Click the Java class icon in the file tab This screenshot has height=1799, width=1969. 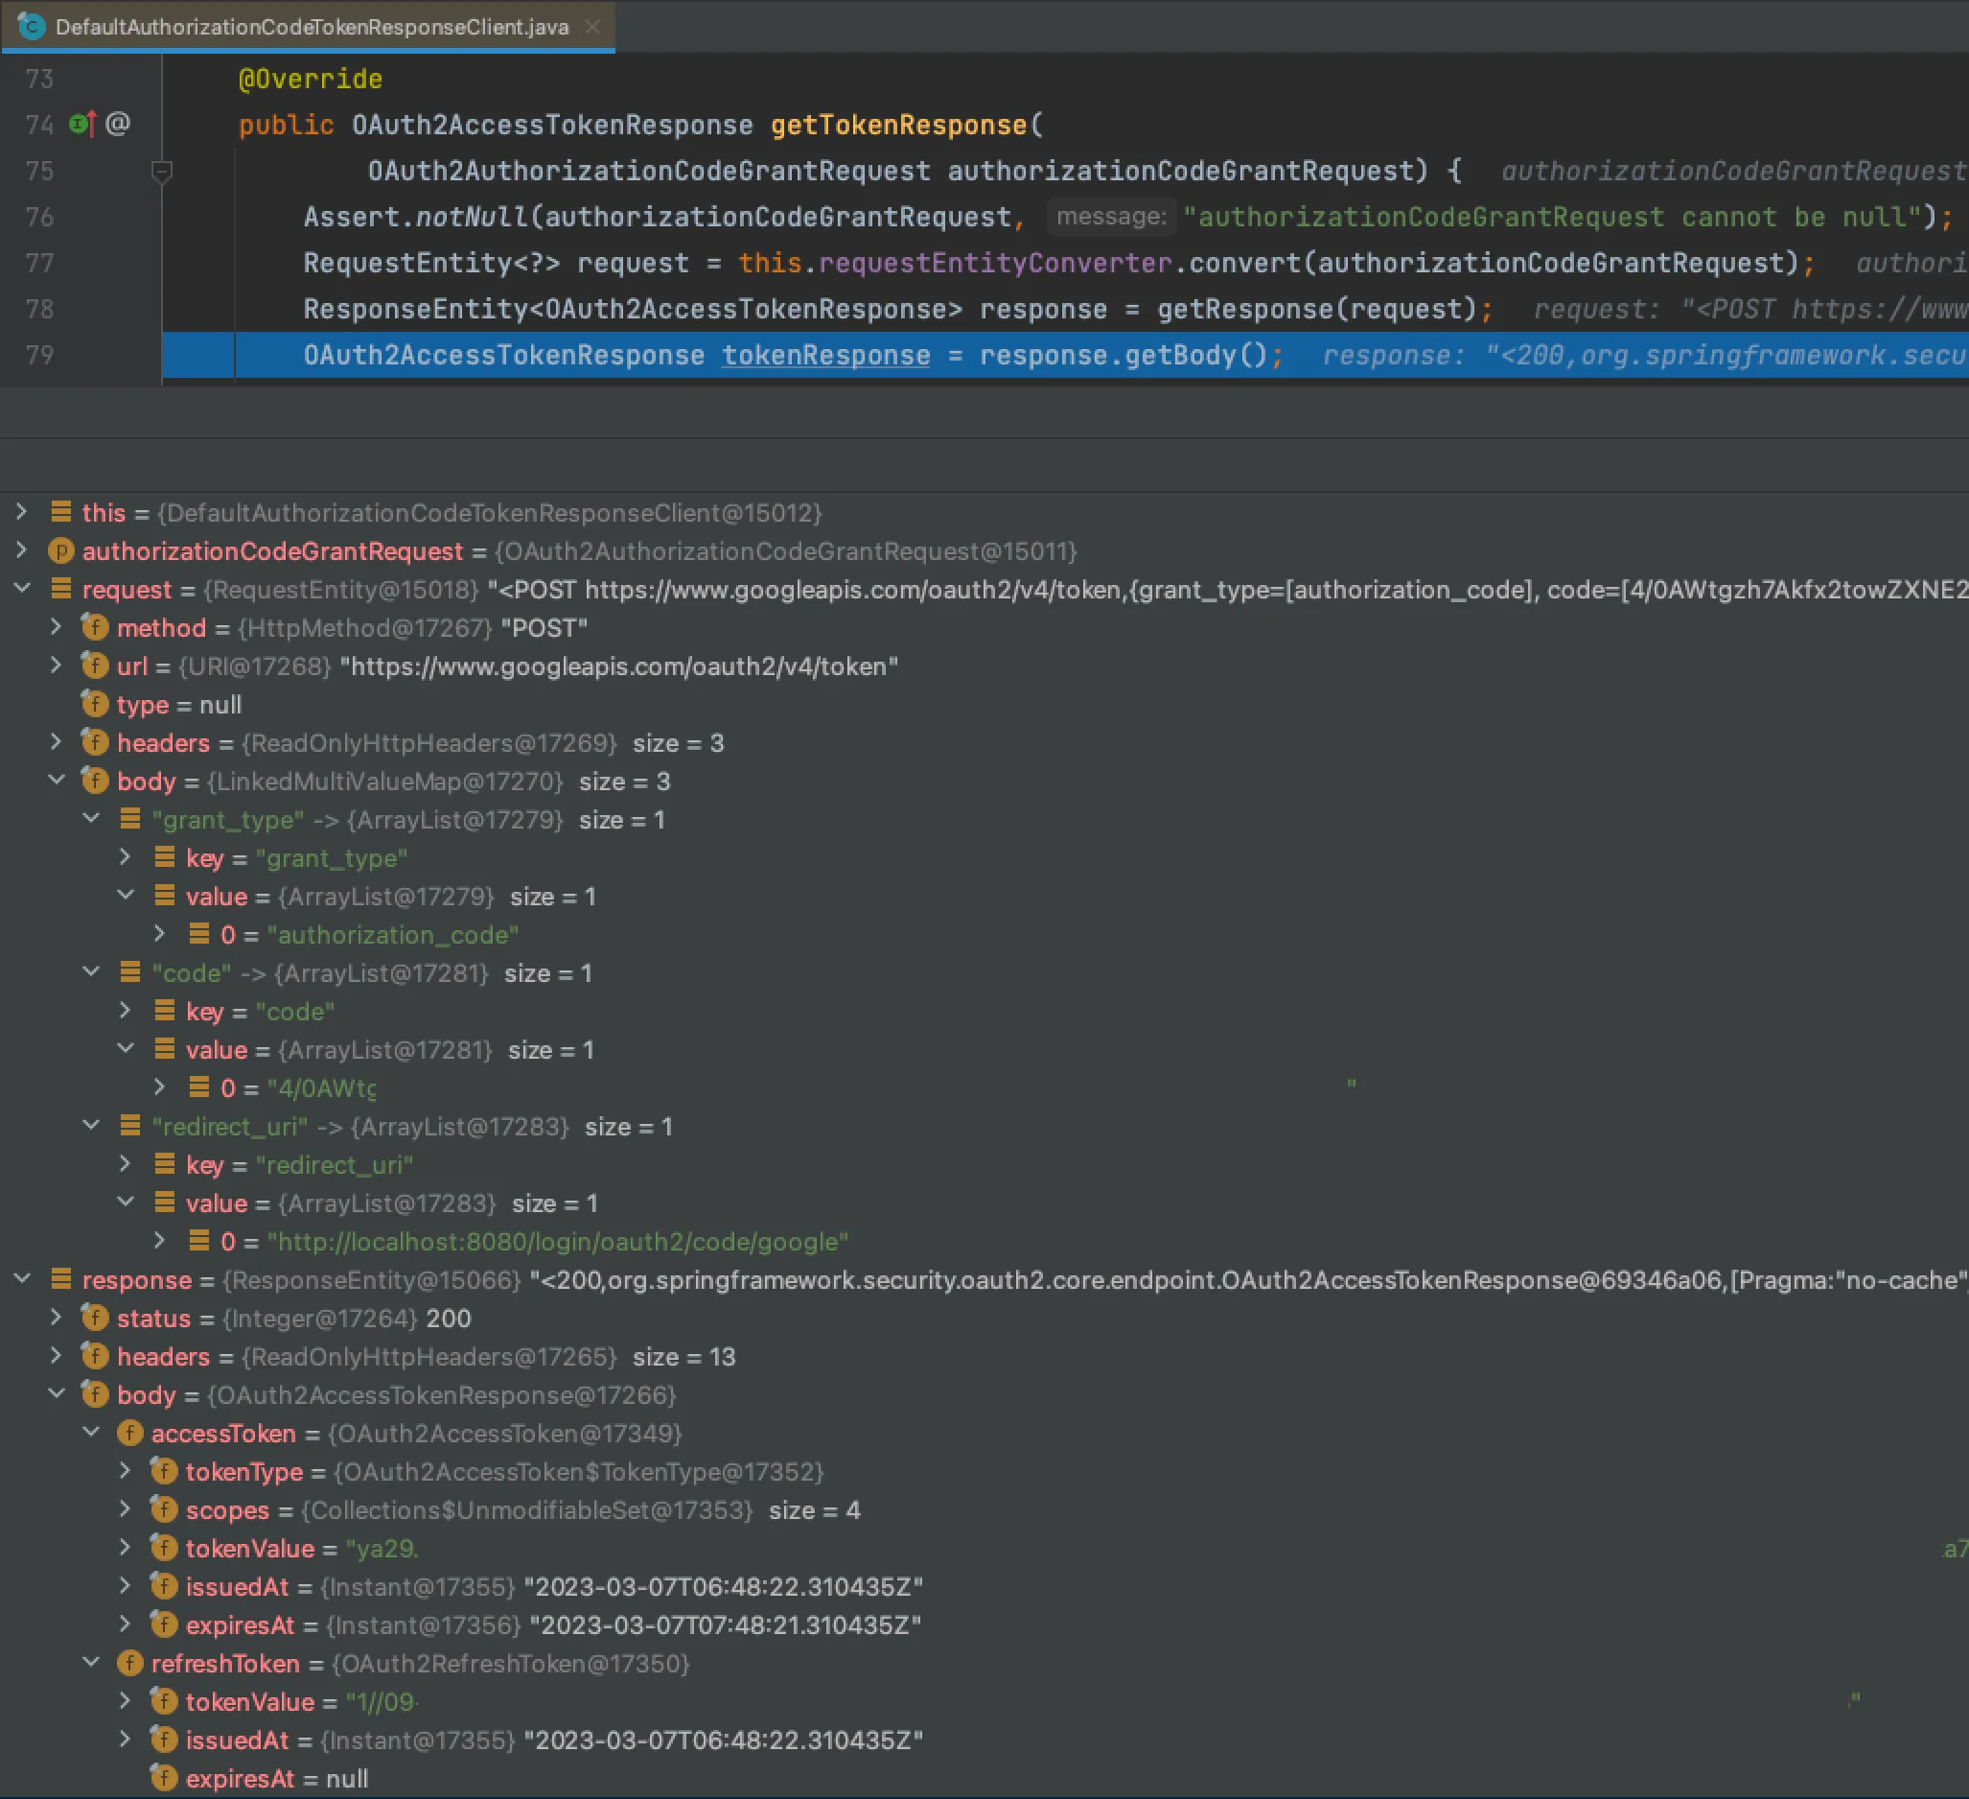point(33,27)
